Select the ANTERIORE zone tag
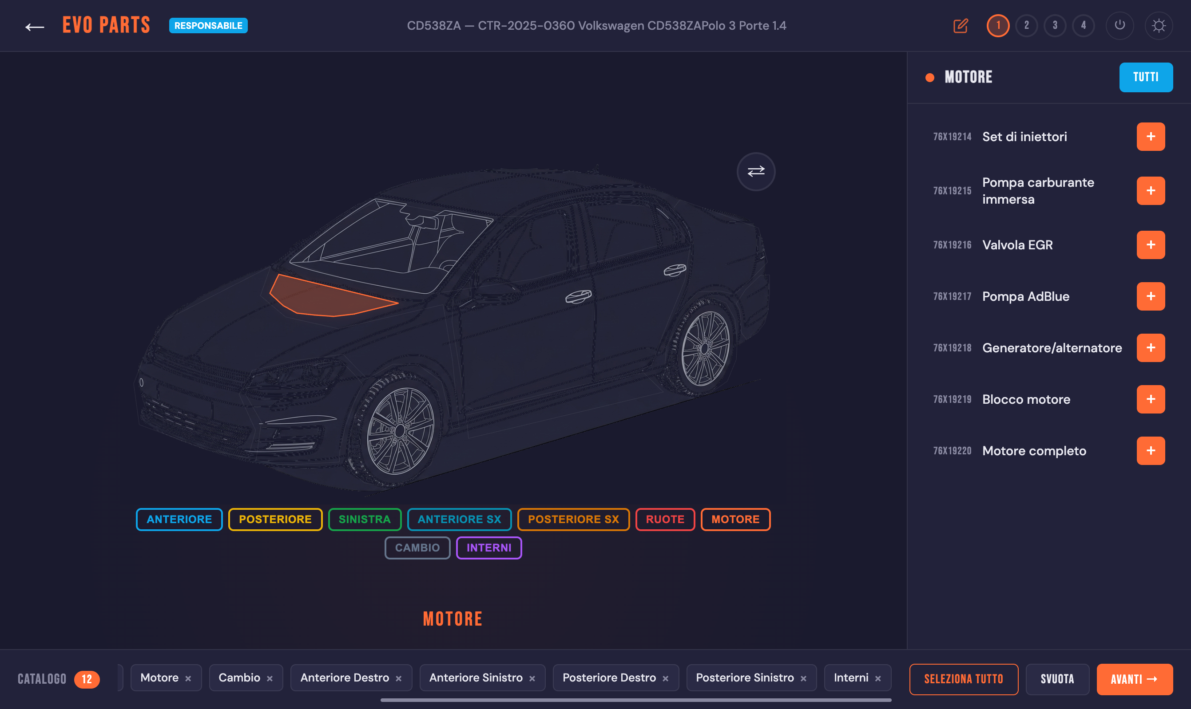 point(179,520)
